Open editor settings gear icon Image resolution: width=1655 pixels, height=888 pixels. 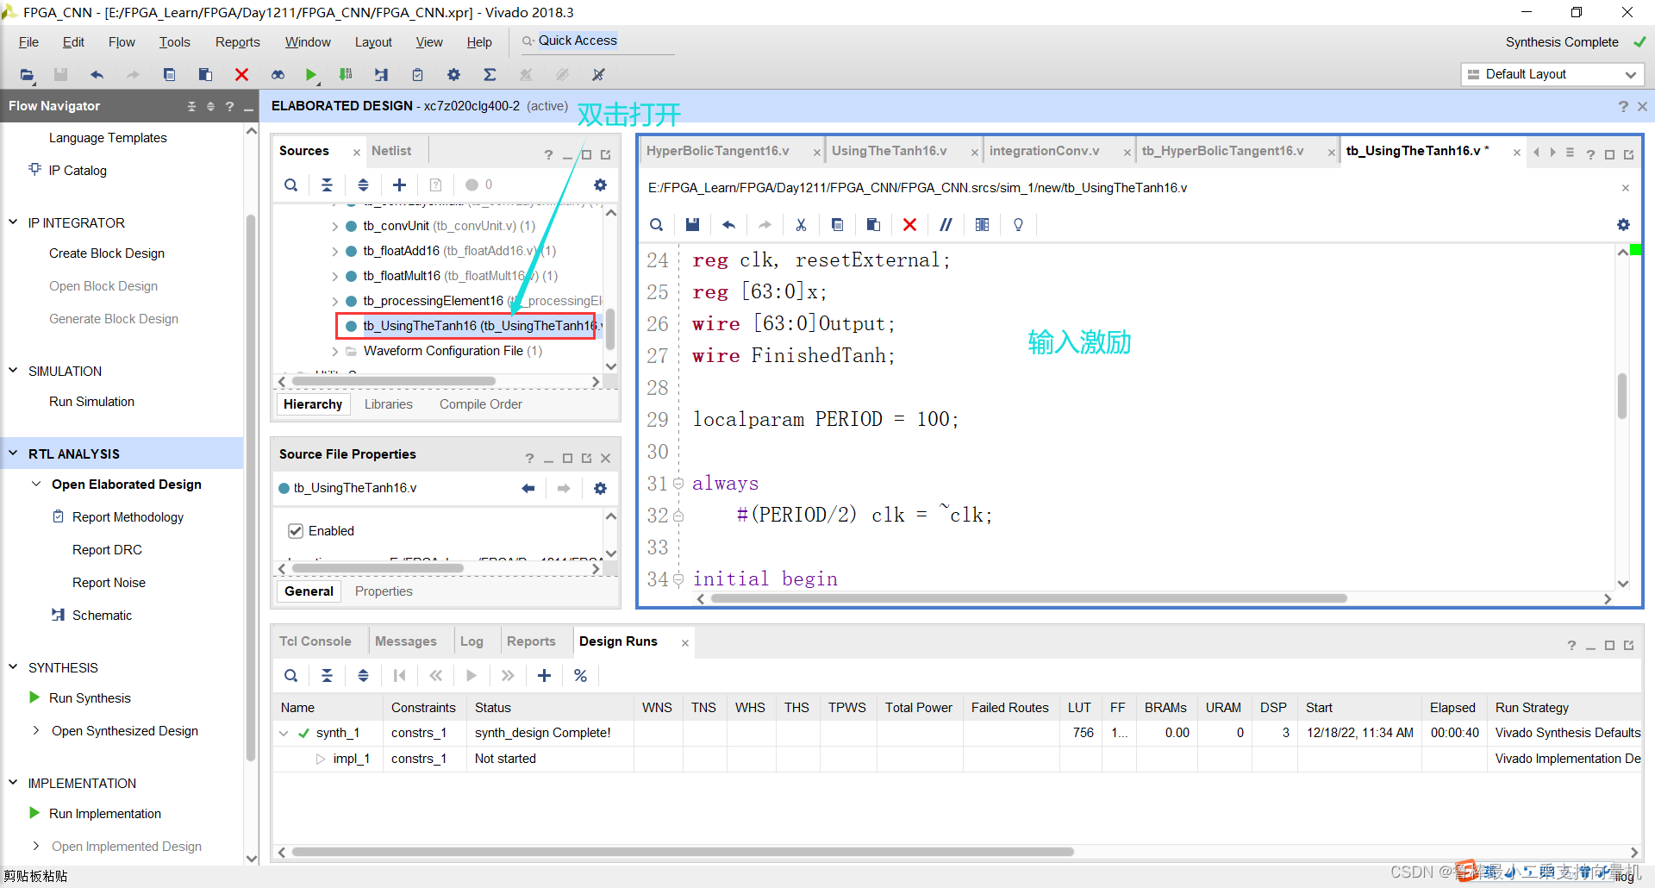pyautogui.click(x=1623, y=225)
